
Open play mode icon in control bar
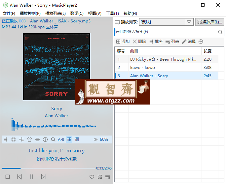(x=6, y=139)
